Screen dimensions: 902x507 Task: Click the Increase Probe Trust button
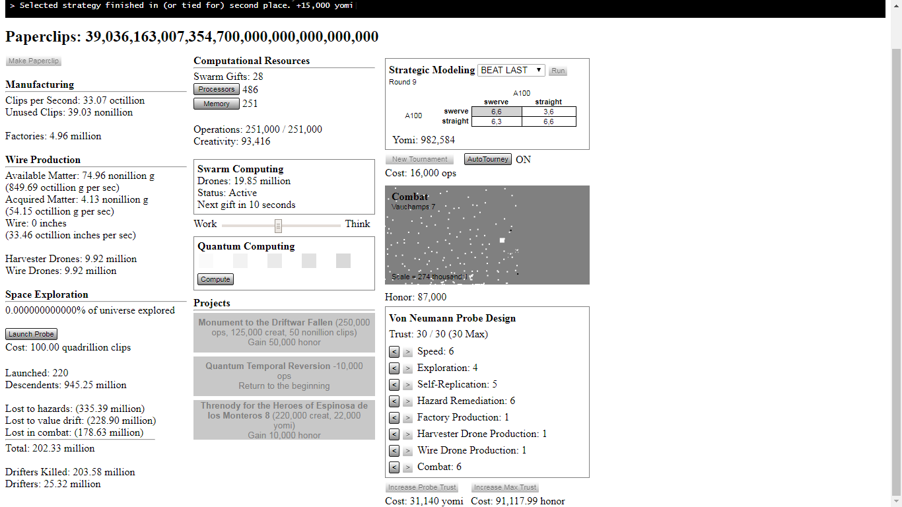423,487
